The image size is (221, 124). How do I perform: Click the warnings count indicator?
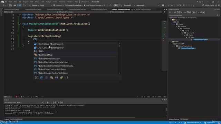click(22, 97)
